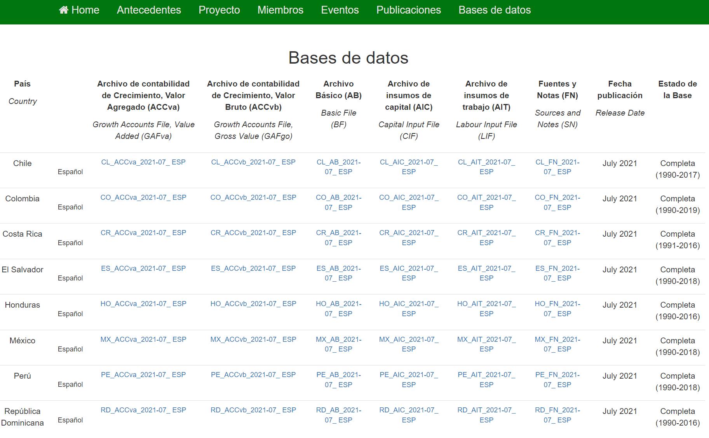Download Chile's CL_FN_2021-07_ESP sources file
The width and height of the screenshot is (709, 438).
pyautogui.click(x=557, y=167)
